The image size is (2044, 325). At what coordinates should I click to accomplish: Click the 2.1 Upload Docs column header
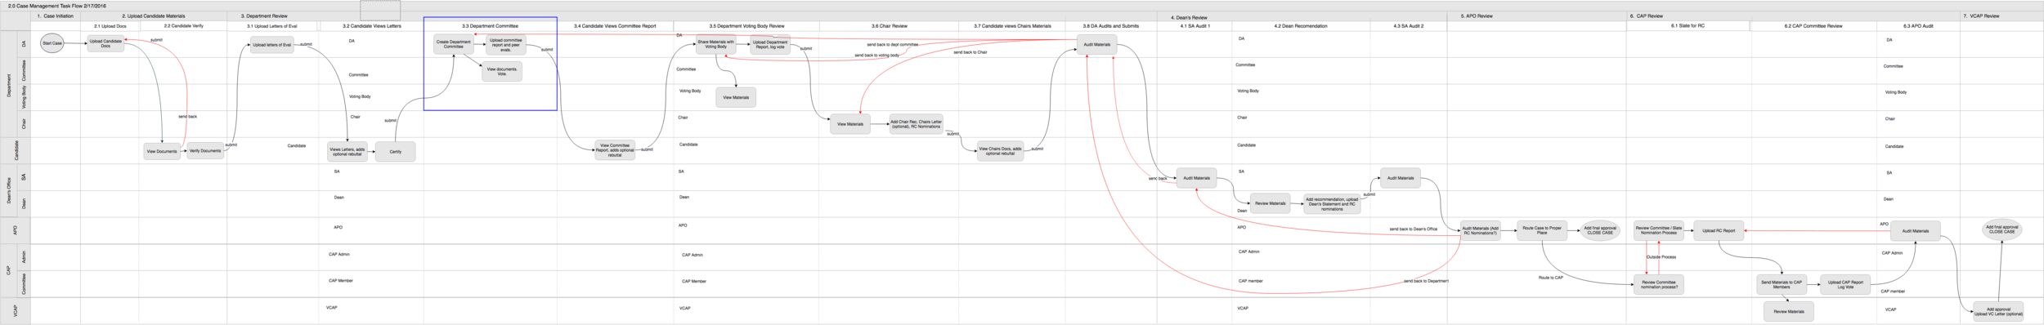(x=110, y=26)
